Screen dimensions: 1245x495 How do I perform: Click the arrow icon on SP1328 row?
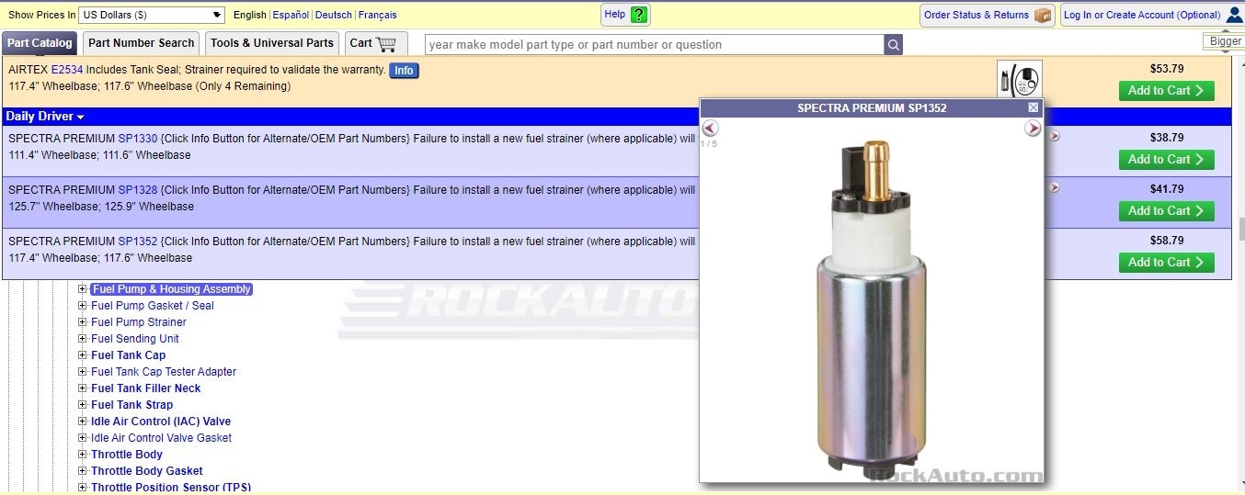point(1055,188)
